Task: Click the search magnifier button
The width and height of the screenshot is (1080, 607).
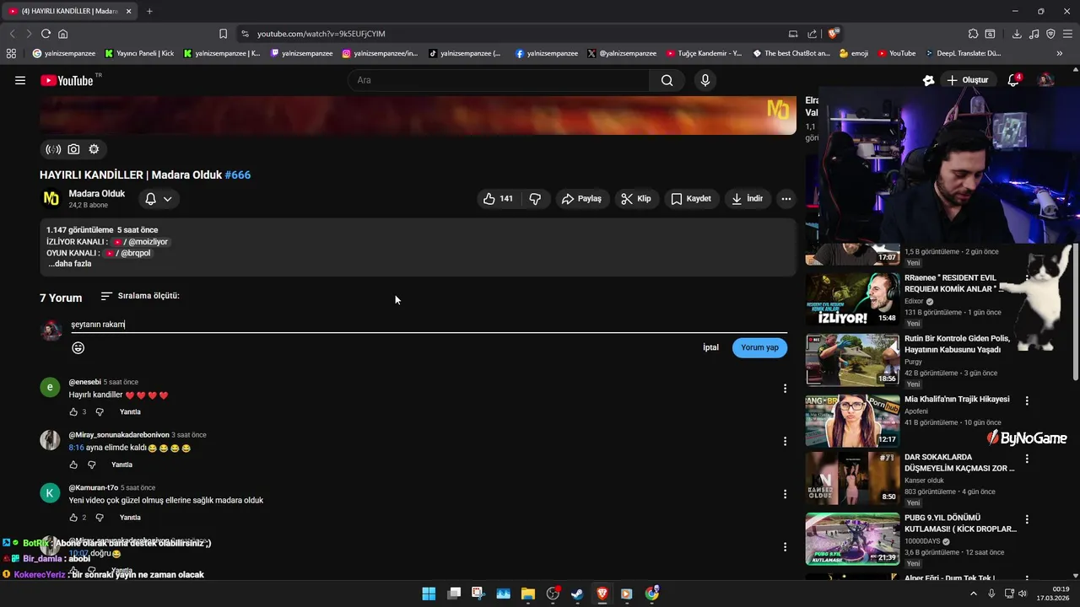Action: tap(667, 80)
